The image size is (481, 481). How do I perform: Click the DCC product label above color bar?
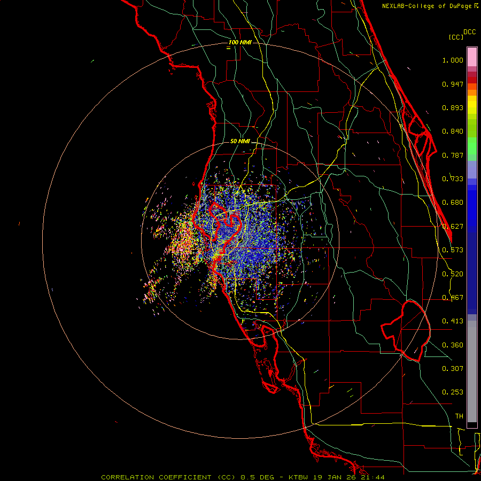coord(469,32)
